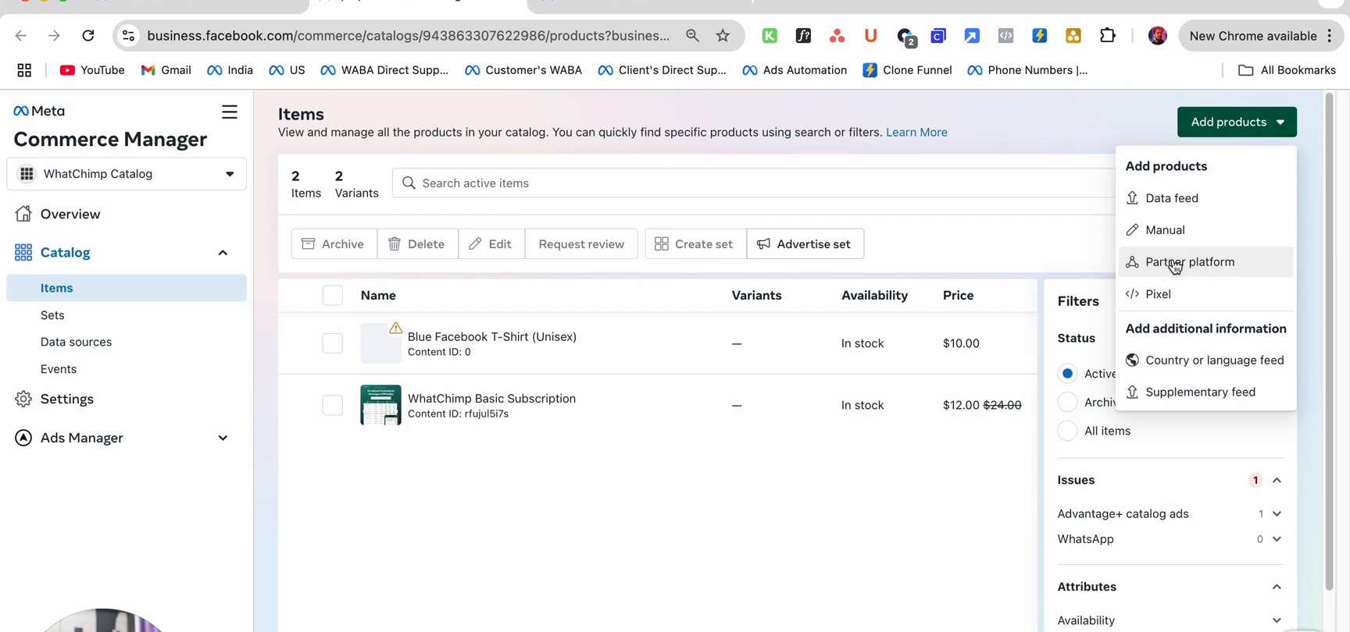Image resolution: width=1350 pixels, height=632 pixels.
Task: Choose Manual from Add products menu
Action: point(1205,230)
